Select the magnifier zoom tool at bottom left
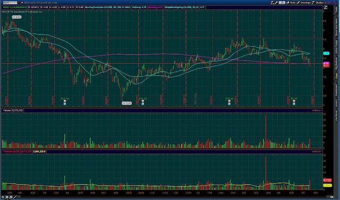Screen dimensions: 340x200 click(11, 197)
